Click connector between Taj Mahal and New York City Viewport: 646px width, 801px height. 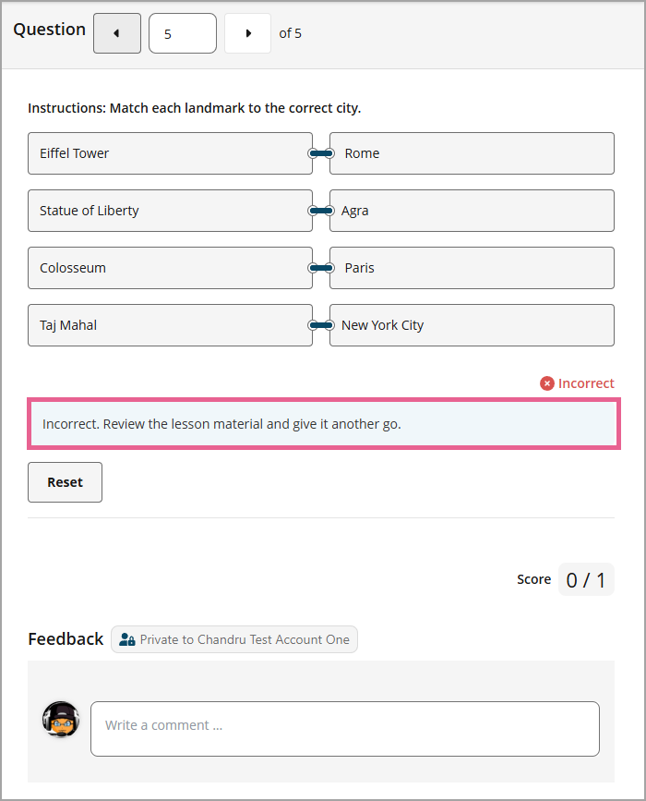(321, 325)
